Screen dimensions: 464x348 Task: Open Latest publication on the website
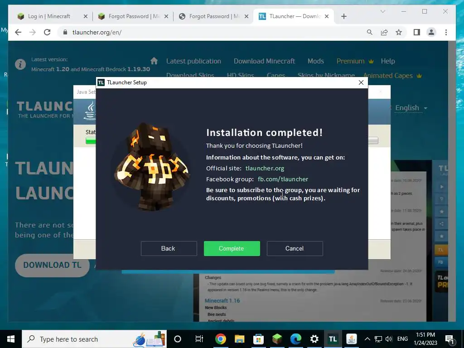pyautogui.click(x=193, y=61)
